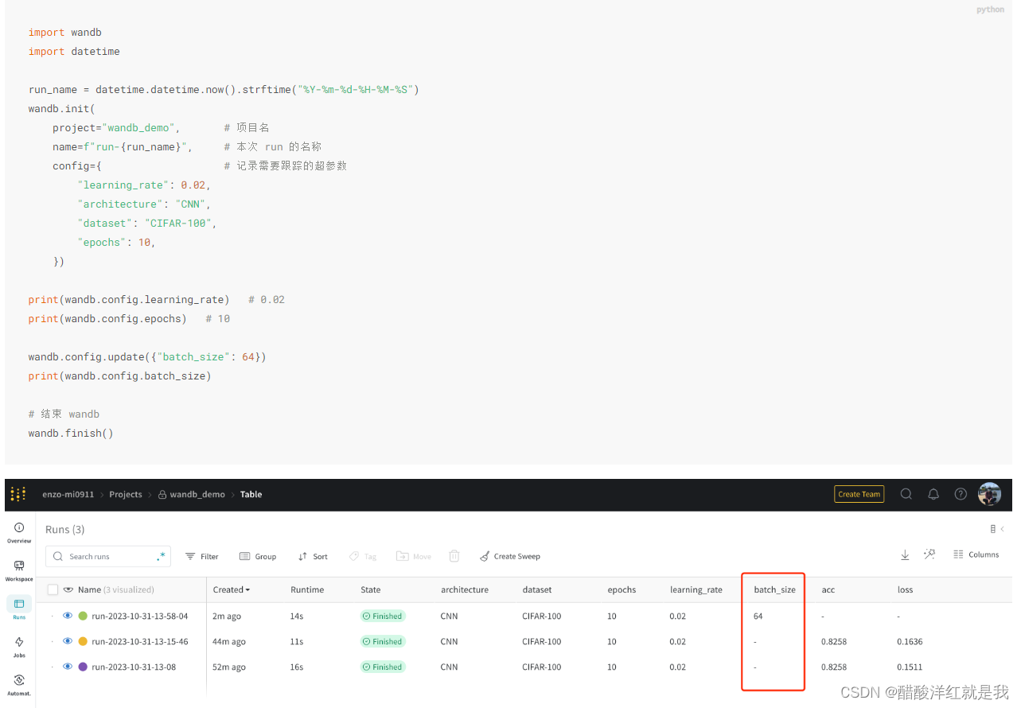
Task: Go to the Weights & Biases home logo
Action: 18,494
